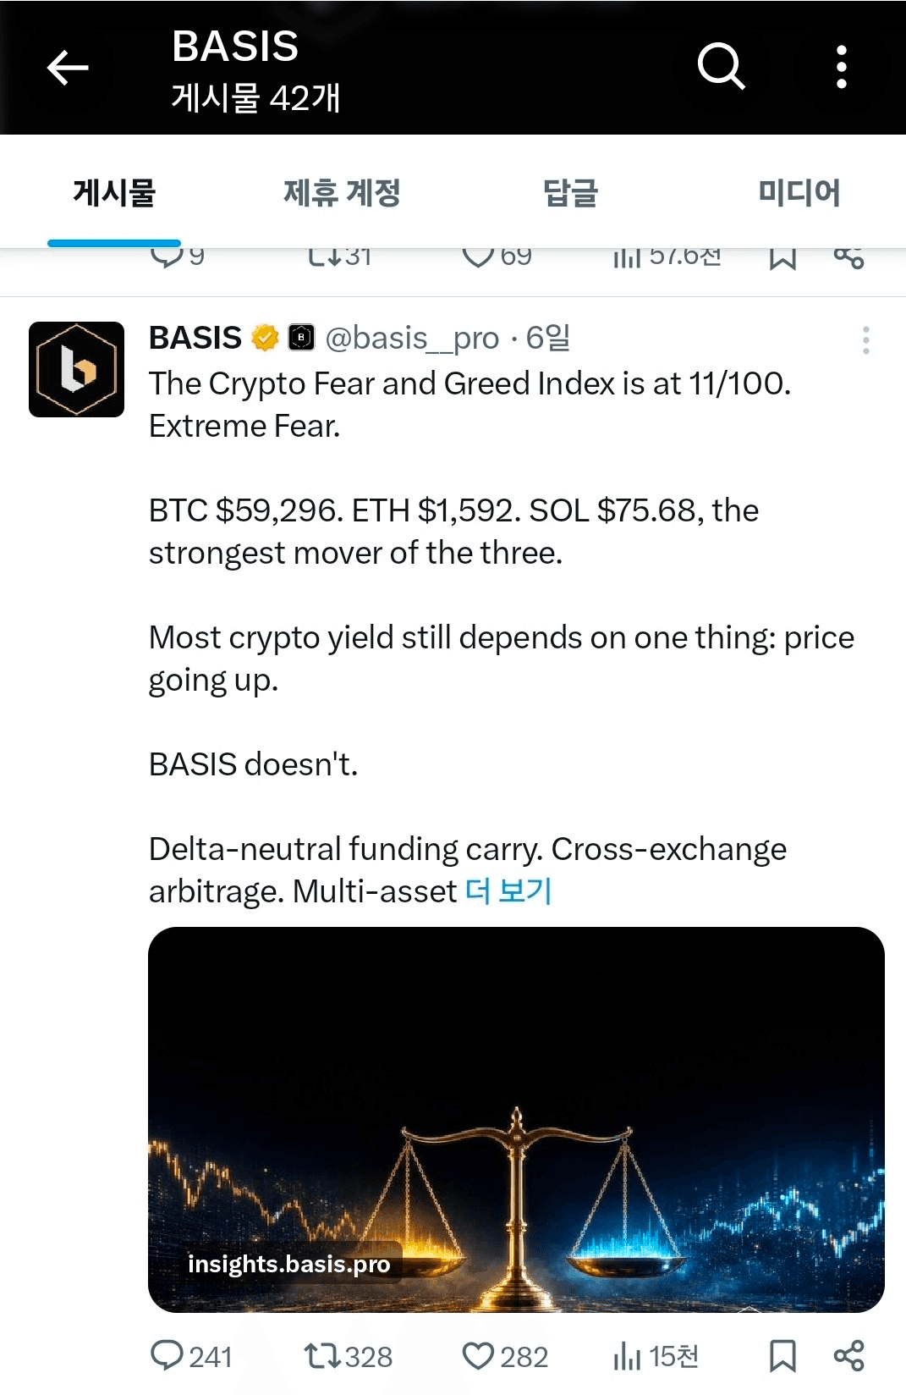Bookmark the Fear and Greed post
Viewport: 906px width, 1395px height.
pos(782,1356)
